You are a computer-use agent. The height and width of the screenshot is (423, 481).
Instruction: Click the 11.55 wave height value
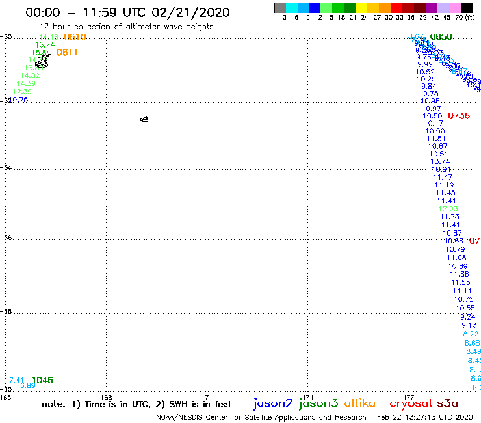(x=461, y=282)
